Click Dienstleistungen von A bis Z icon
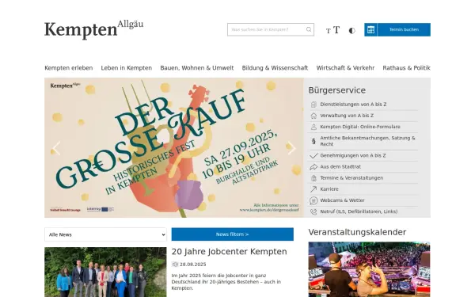The image size is (475, 297). point(313,105)
